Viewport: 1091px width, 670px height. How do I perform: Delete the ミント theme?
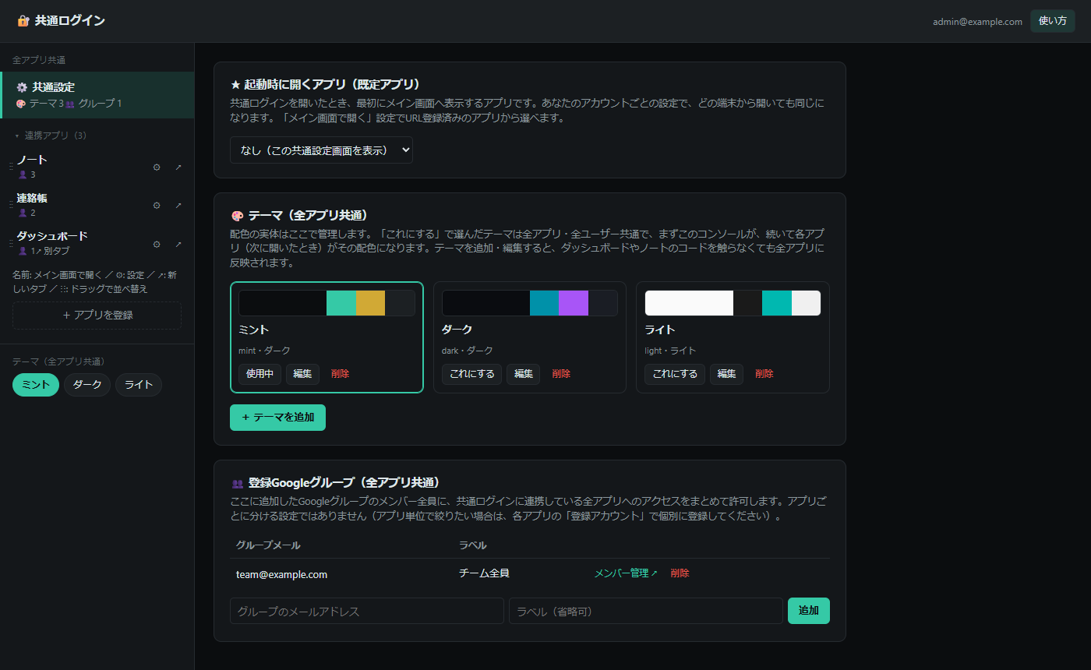point(340,374)
